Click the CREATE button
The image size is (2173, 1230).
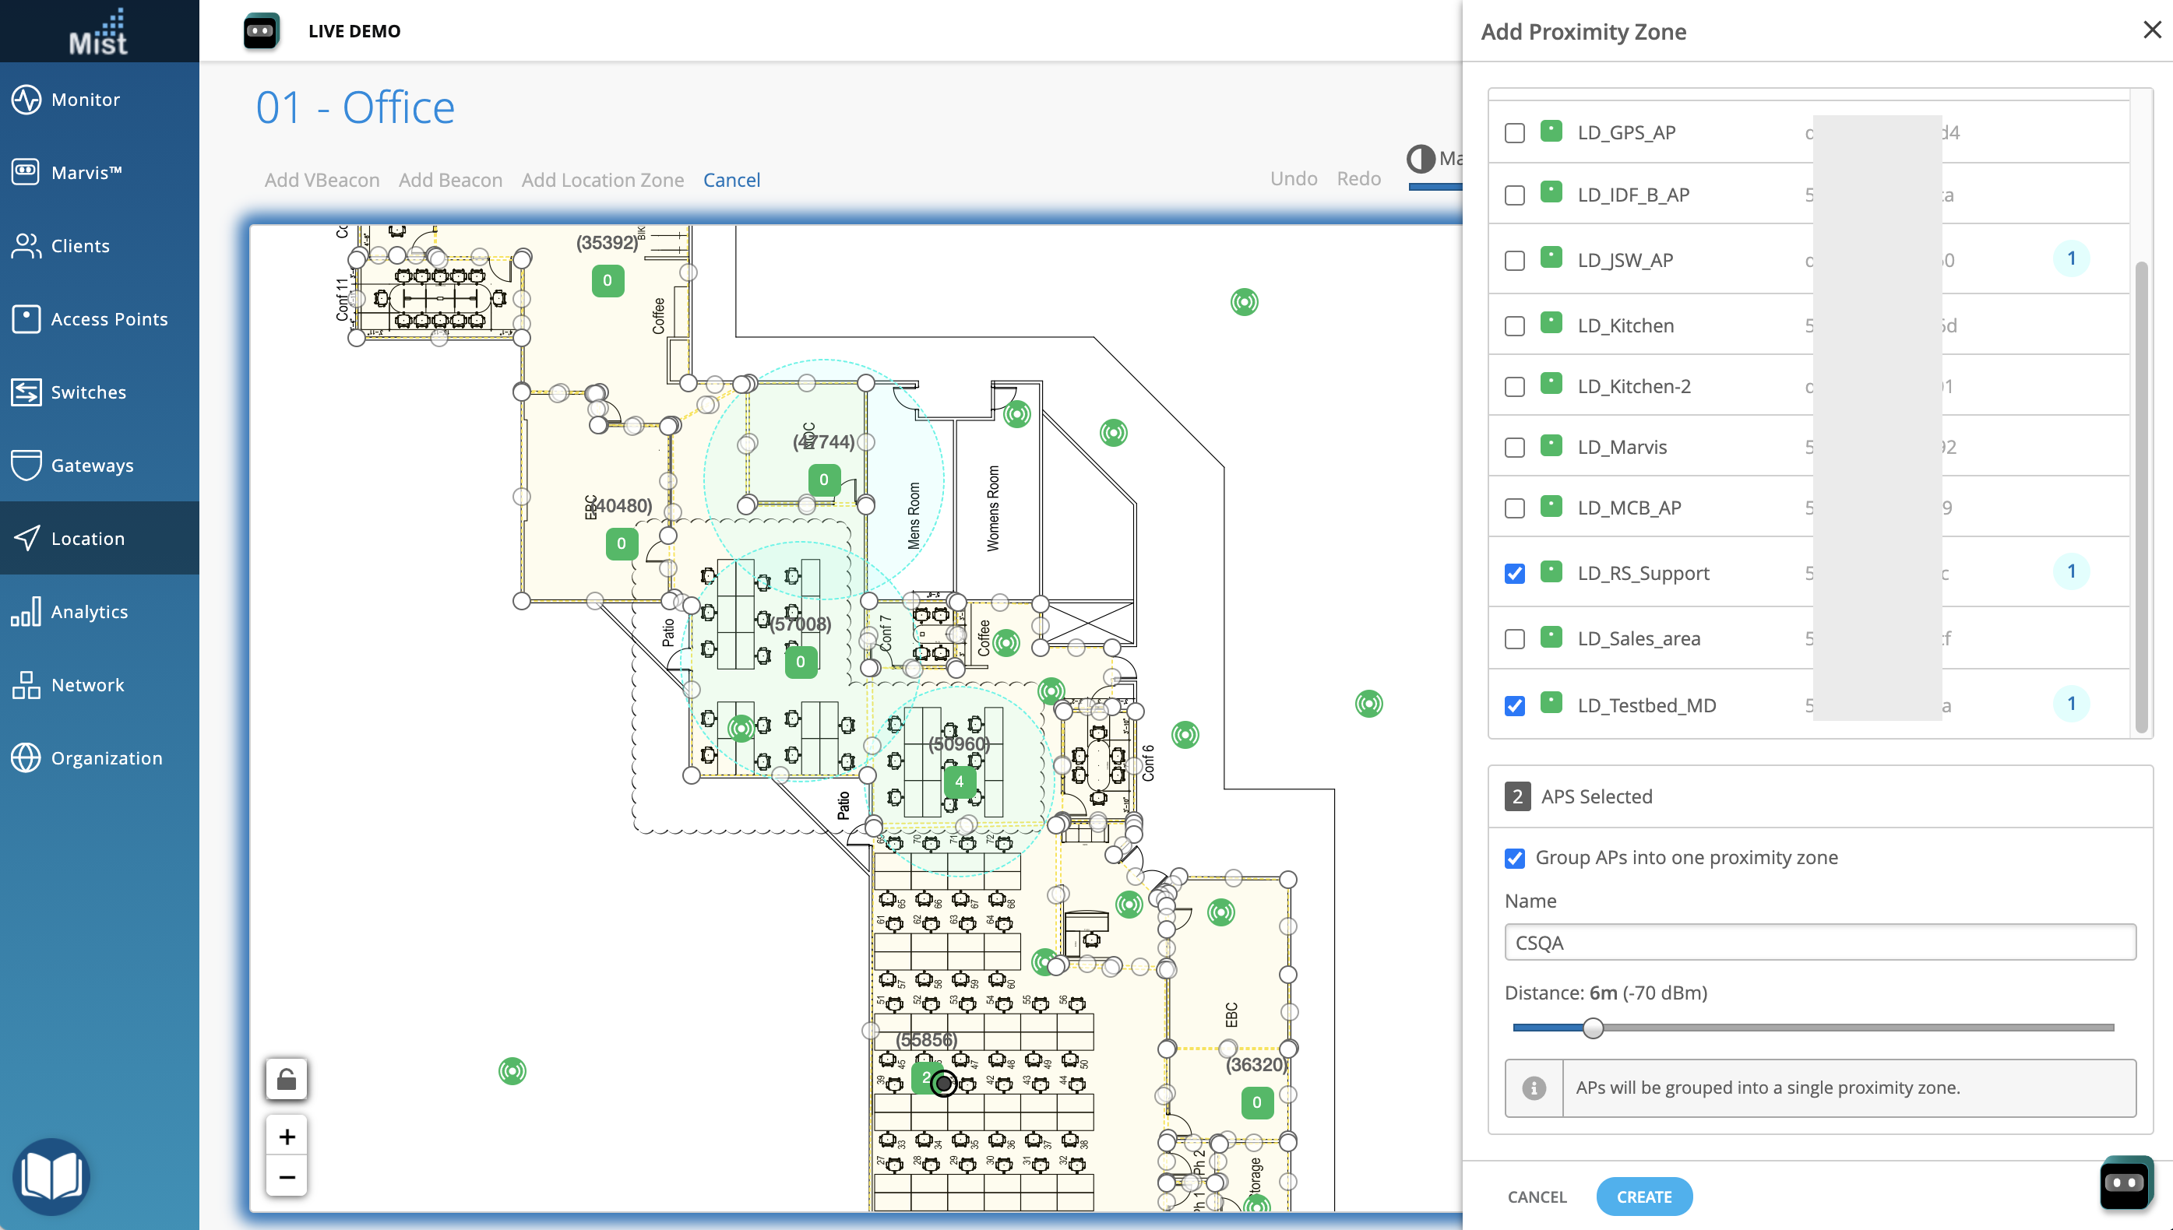tap(1643, 1197)
